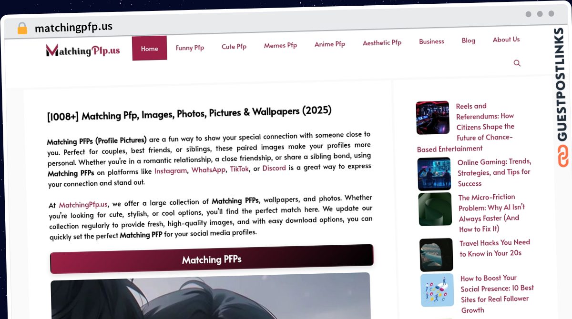Follow the WhatsApp link
Viewport: 572px width, 319px height.
click(208, 169)
